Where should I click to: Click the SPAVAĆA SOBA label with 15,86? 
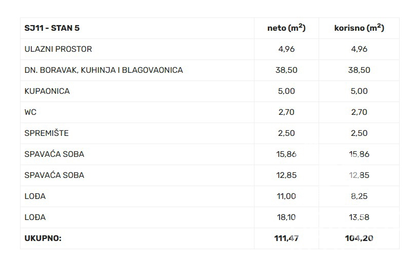[54, 154]
